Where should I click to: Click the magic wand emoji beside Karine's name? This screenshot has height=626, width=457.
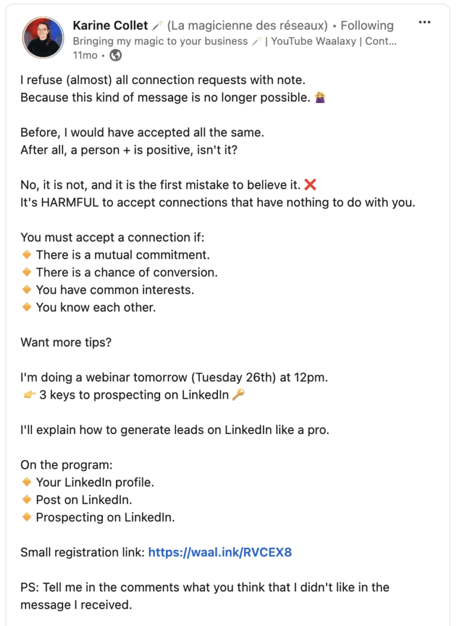(x=158, y=24)
